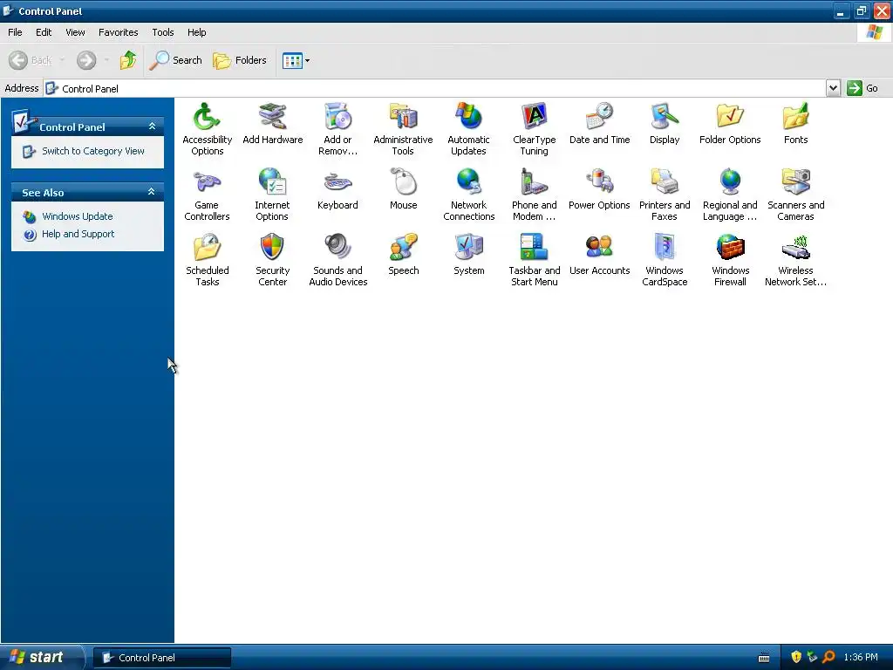Click the on-screen keyboard tray icon
The image size is (893, 670).
[x=764, y=658]
